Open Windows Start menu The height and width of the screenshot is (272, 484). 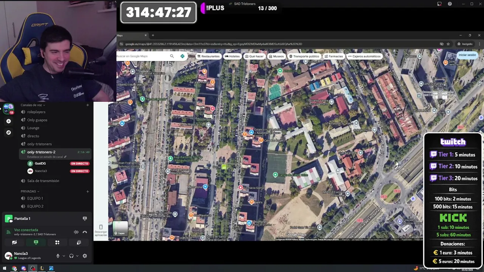click(5, 269)
